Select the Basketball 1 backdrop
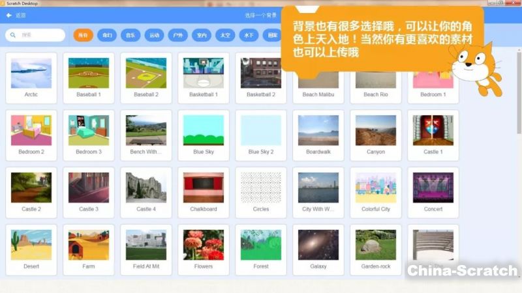 (x=204, y=77)
